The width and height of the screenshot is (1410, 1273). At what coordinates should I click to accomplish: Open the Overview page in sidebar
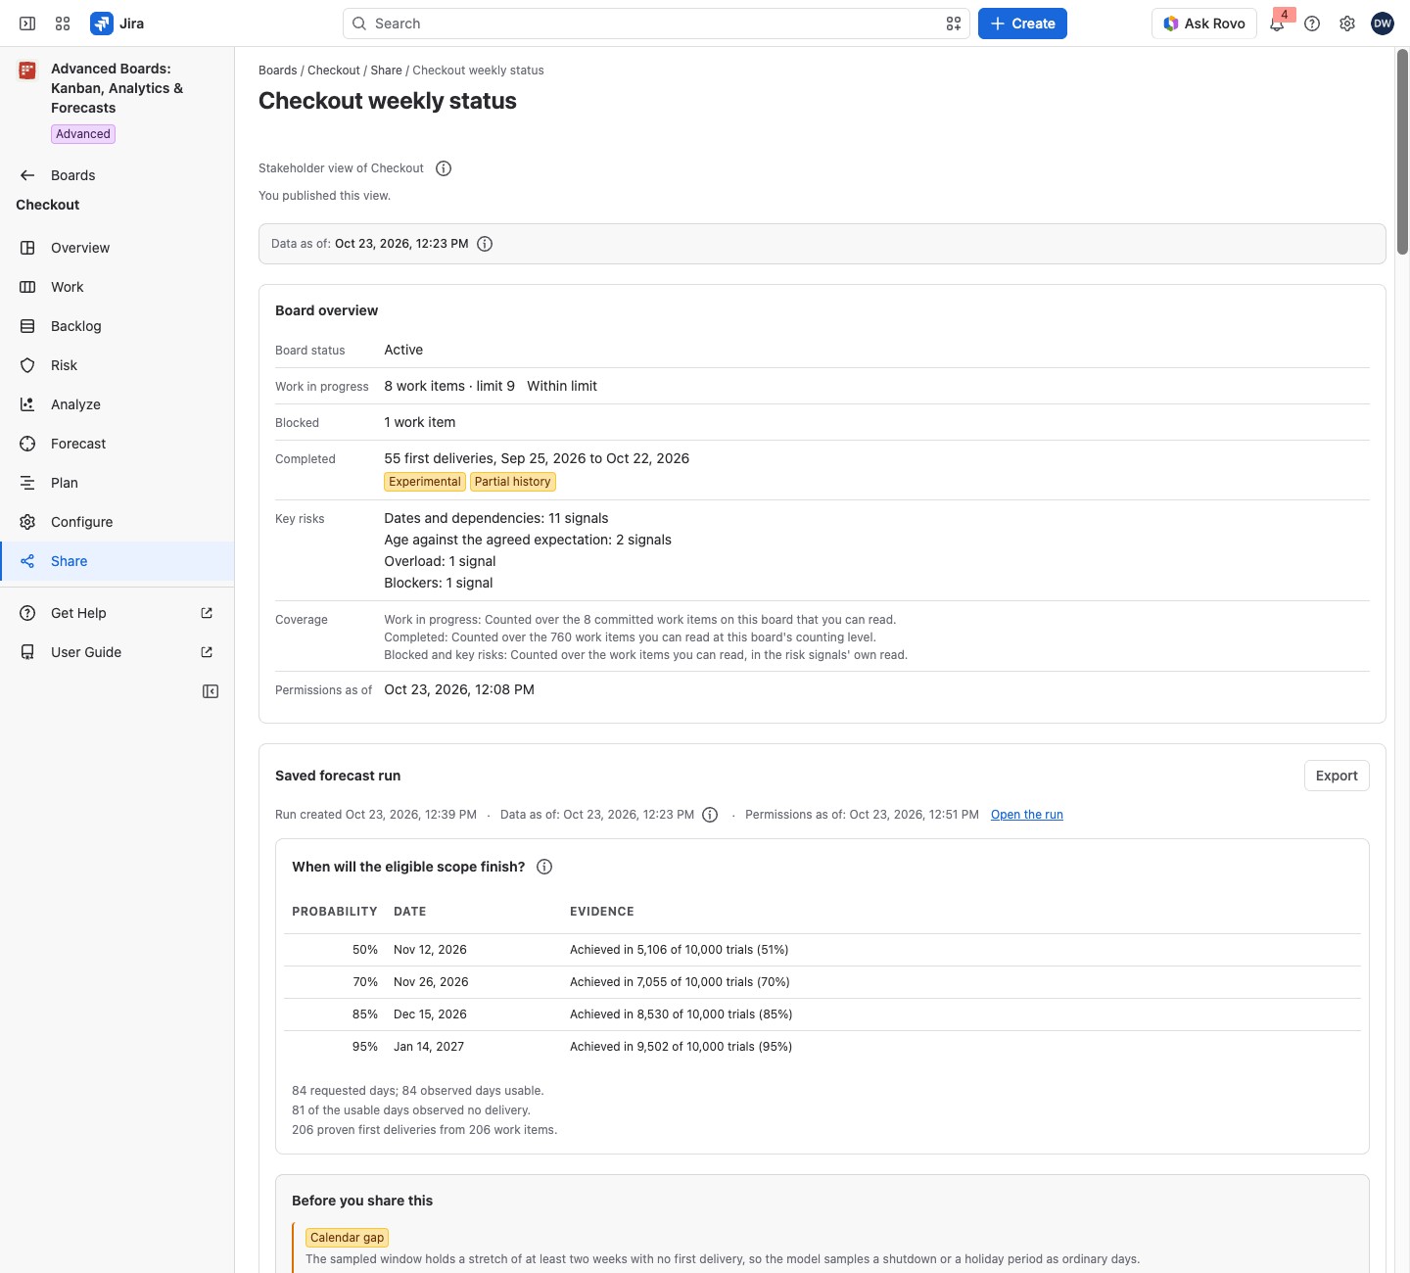point(117,248)
